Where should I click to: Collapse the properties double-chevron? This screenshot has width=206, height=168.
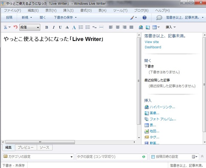[202, 156]
